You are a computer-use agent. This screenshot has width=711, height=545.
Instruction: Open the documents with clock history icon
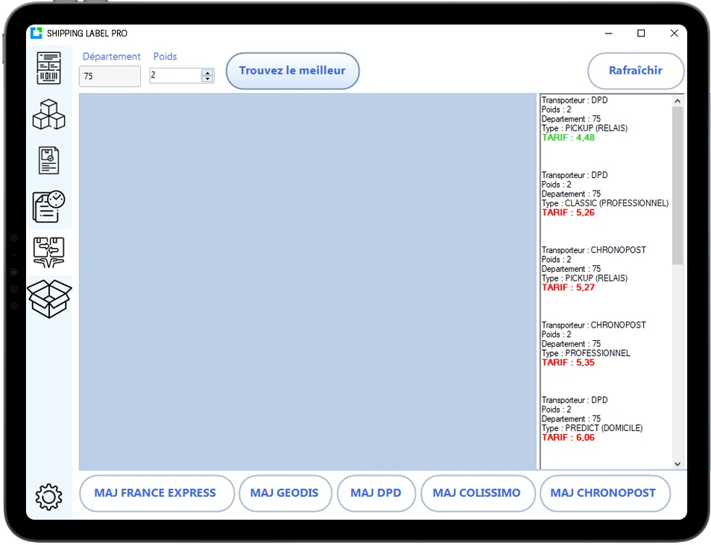coord(49,206)
